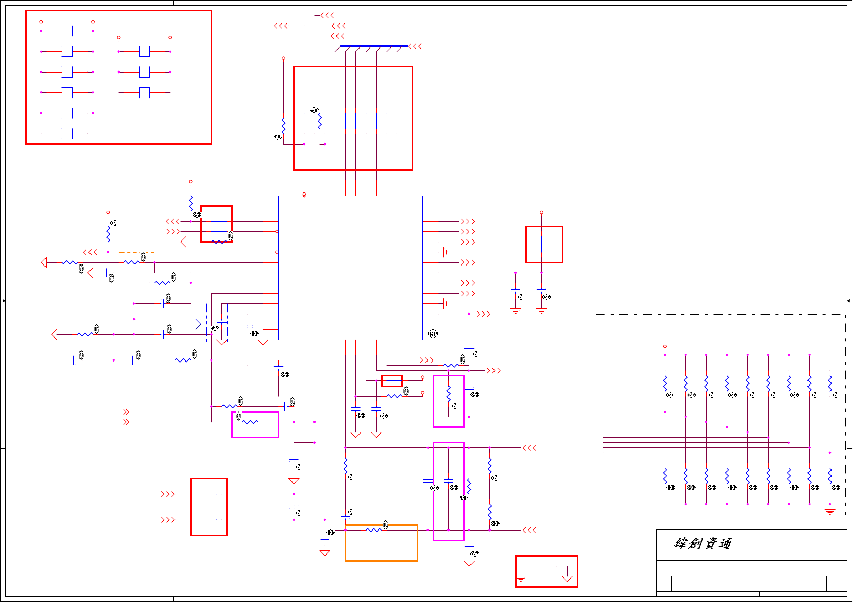The width and height of the screenshot is (853, 602).
Task: Select the solid orange rectangle near bottom
Action: tap(381, 543)
